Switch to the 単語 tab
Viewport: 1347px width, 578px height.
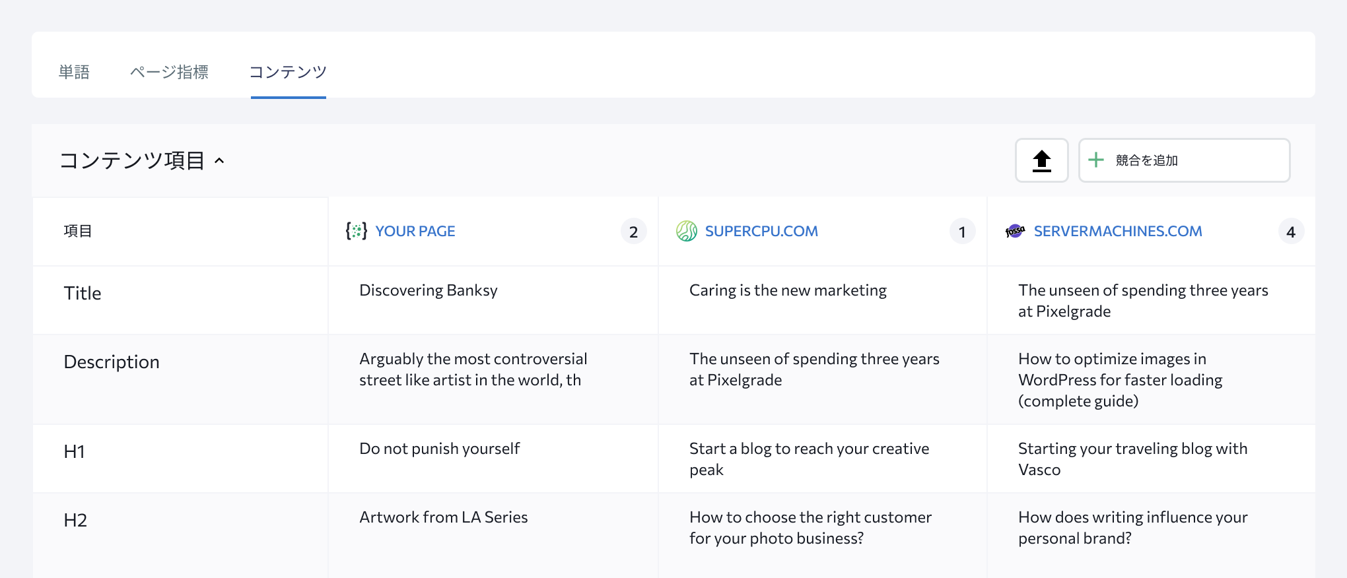74,72
